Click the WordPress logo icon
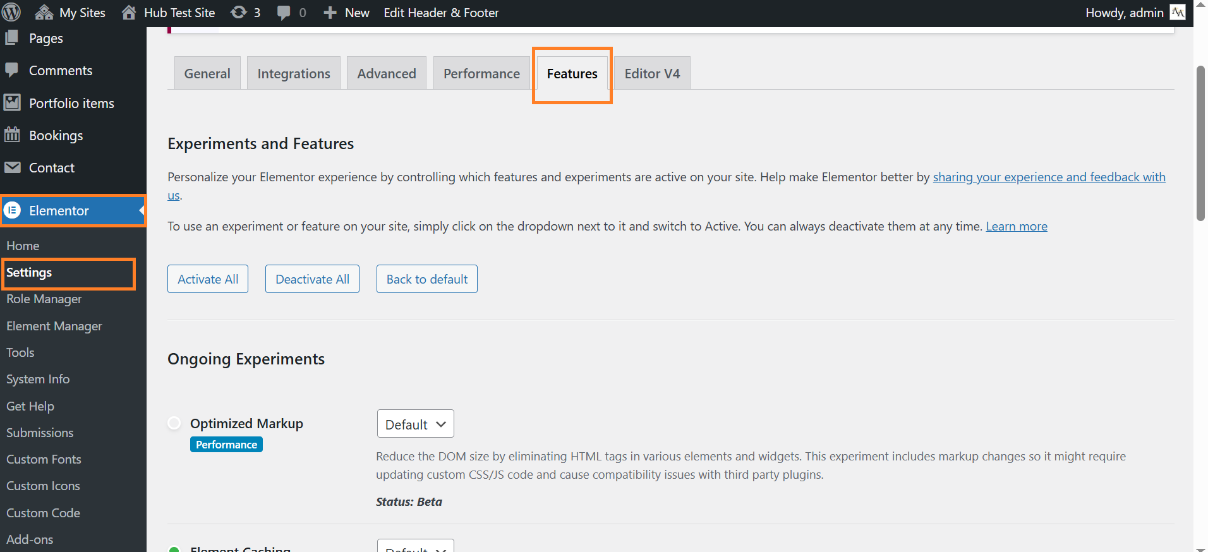The width and height of the screenshot is (1208, 552). click(x=11, y=12)
